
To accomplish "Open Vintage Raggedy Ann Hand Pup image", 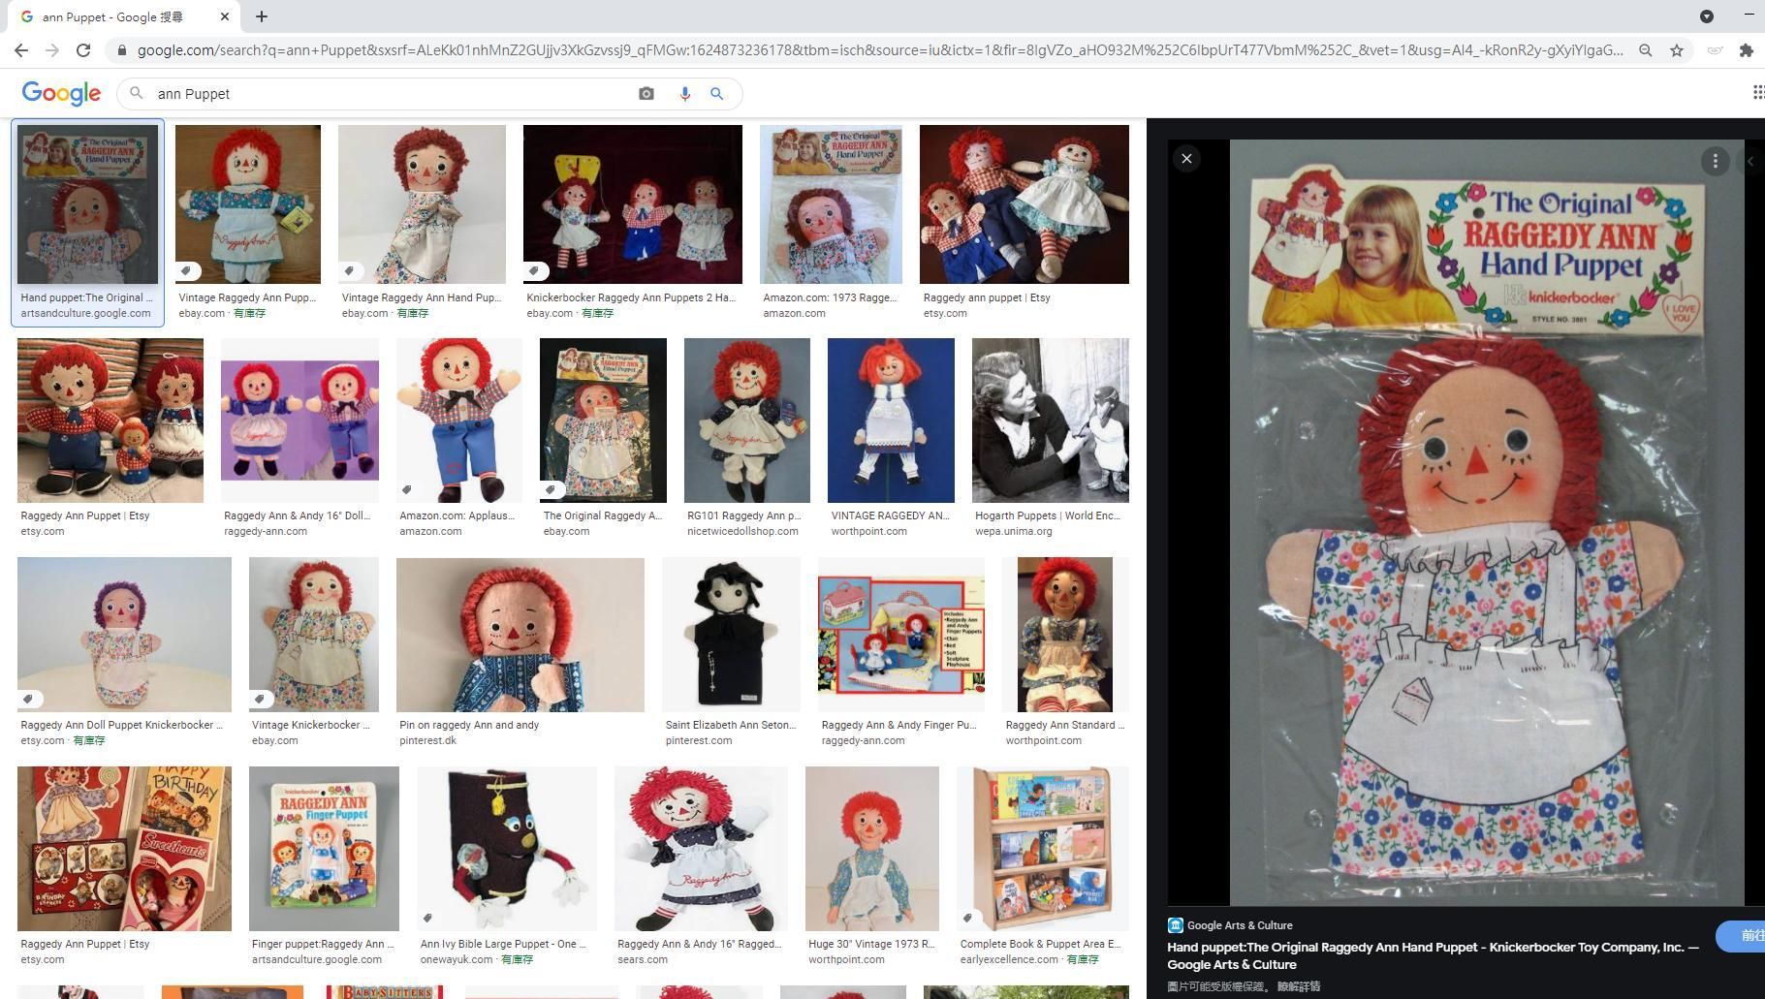I will (422, 204).
